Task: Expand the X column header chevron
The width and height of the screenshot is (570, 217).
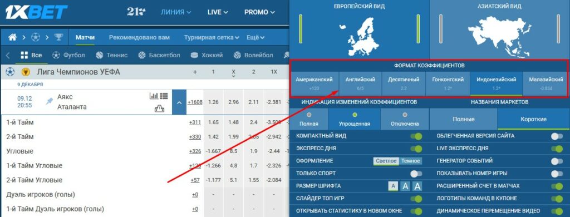Action: (233, 76)
